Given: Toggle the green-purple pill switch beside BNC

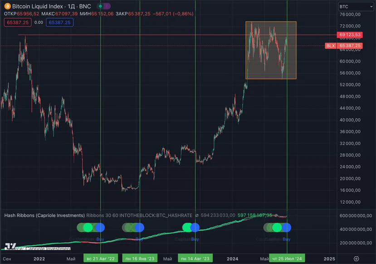Looking at the screenshot, I should [104, 6].
